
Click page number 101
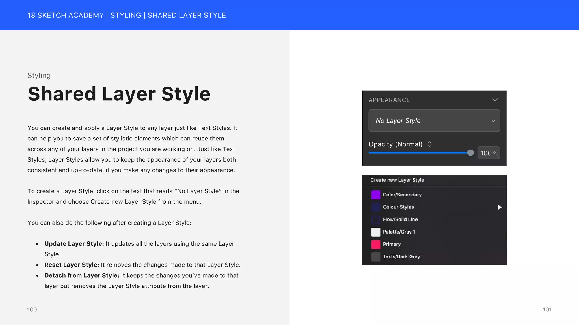pyautogui.click(x=547, y=309)
